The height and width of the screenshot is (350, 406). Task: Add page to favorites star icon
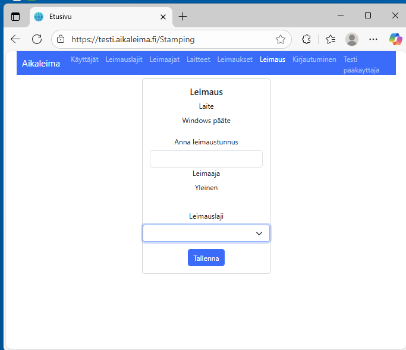point(281,39)
